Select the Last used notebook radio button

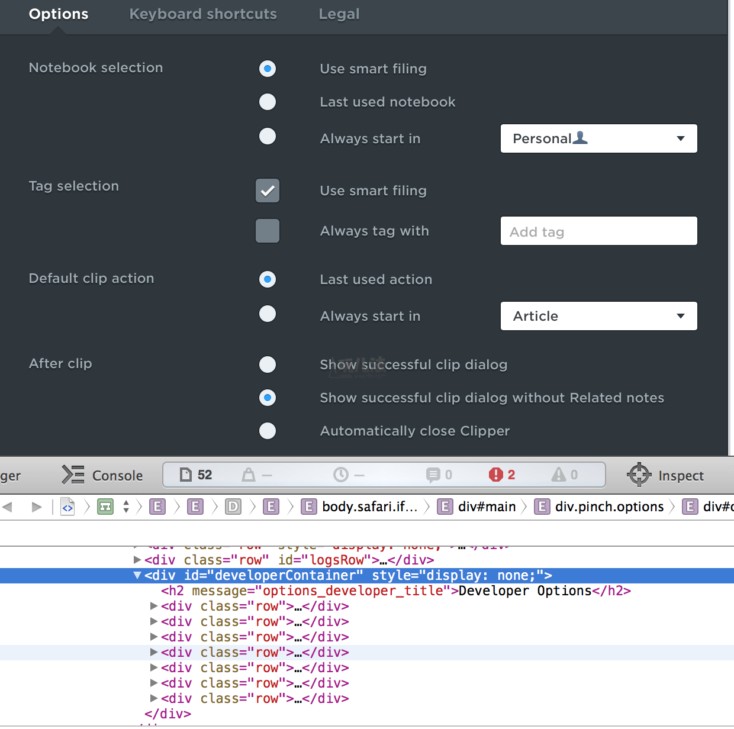(x=268, y=102)
